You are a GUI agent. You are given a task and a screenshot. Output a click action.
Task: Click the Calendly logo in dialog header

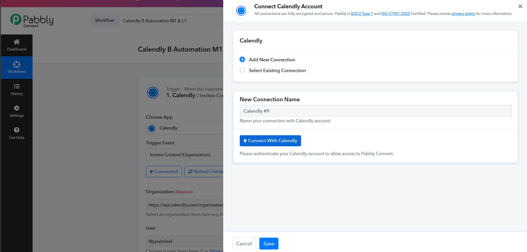[241, 11]
